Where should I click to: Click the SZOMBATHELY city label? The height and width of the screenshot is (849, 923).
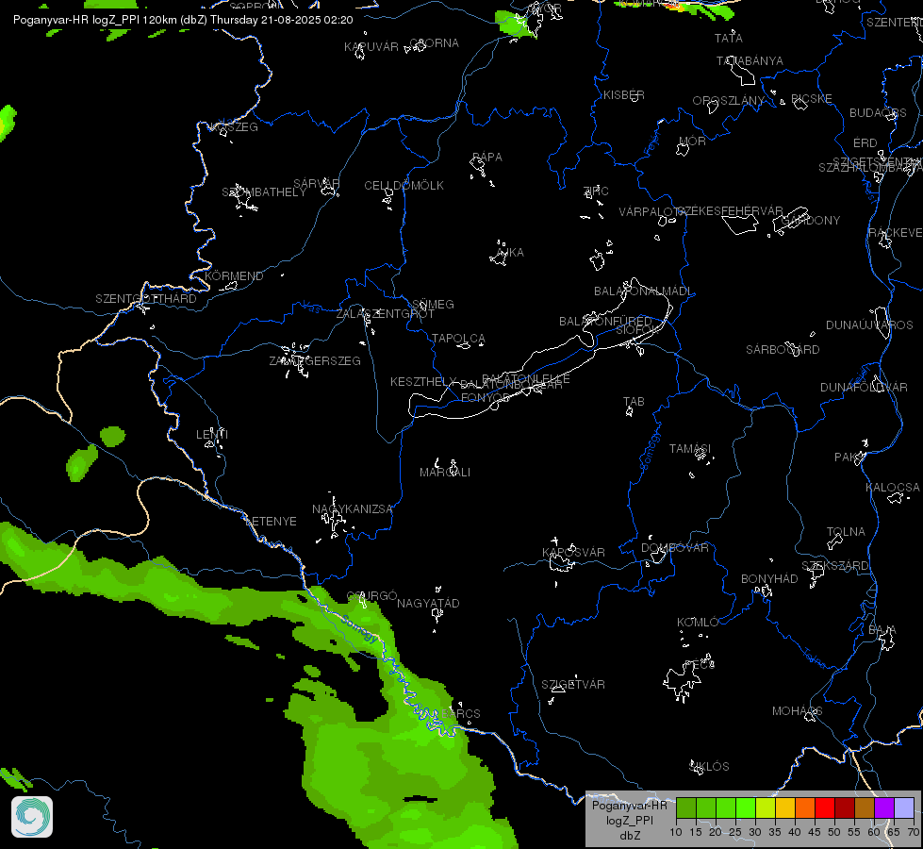point(264,192)
